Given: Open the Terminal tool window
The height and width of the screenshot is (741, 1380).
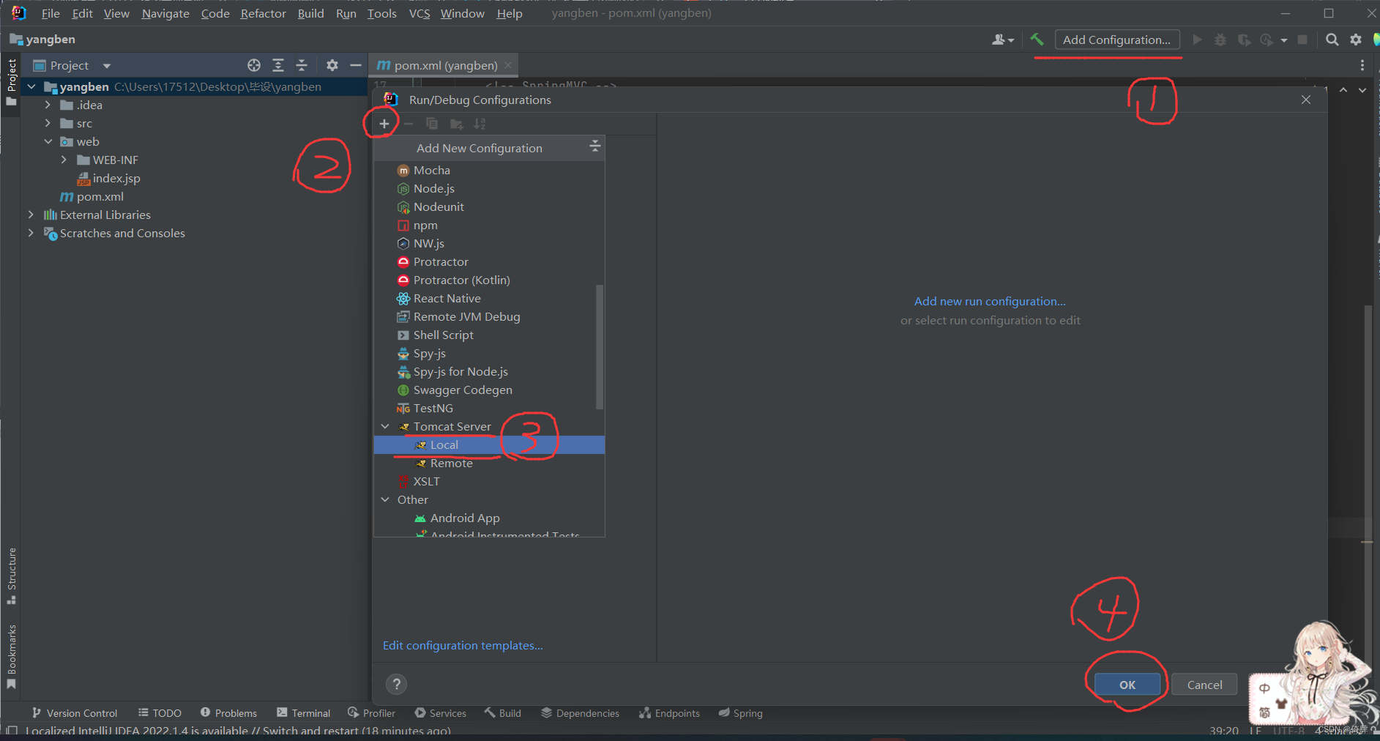Looking at the screenshot, I should pyautogui.click(x=304, y=712).
